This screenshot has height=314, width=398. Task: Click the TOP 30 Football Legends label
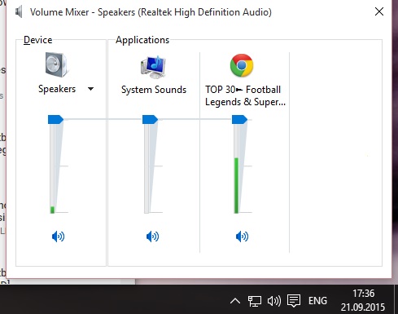[x=245, y=95]
